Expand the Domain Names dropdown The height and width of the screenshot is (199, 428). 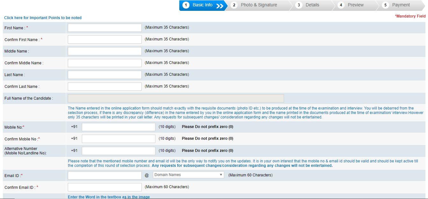point(188,175)
